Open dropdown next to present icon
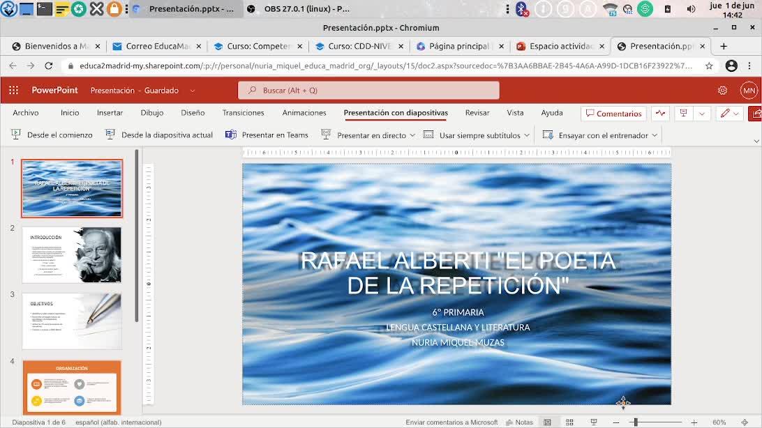 point(702,113)
